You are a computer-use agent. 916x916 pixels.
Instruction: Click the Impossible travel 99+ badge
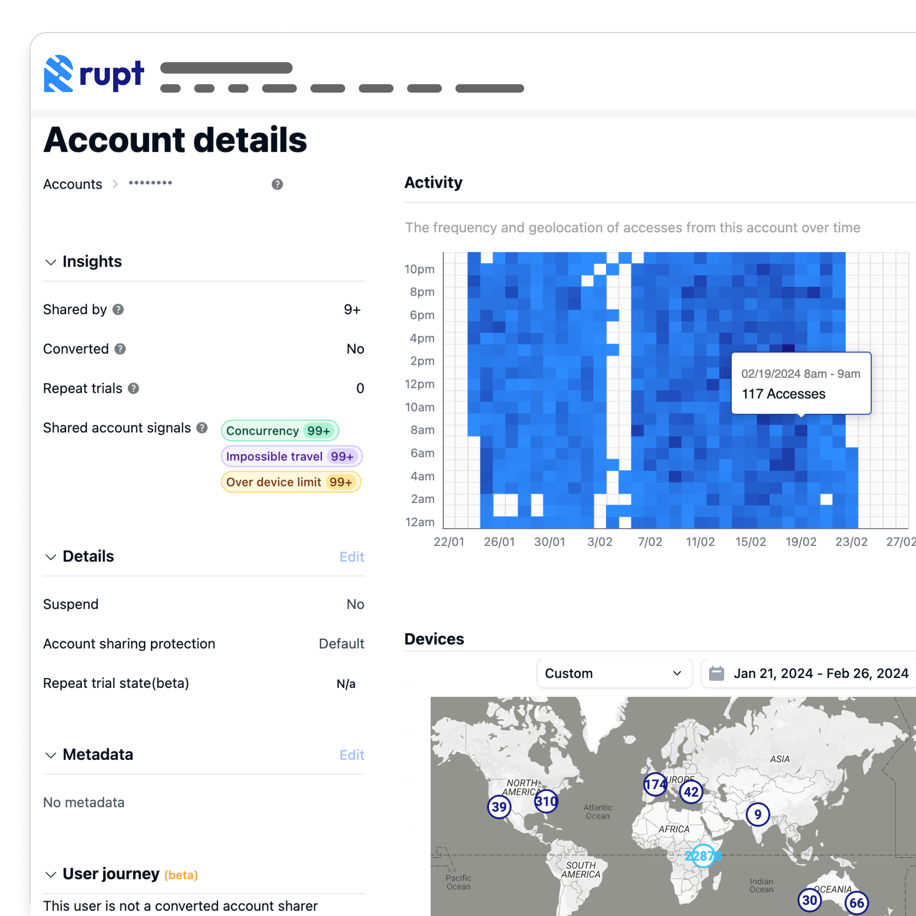point(292,456)
